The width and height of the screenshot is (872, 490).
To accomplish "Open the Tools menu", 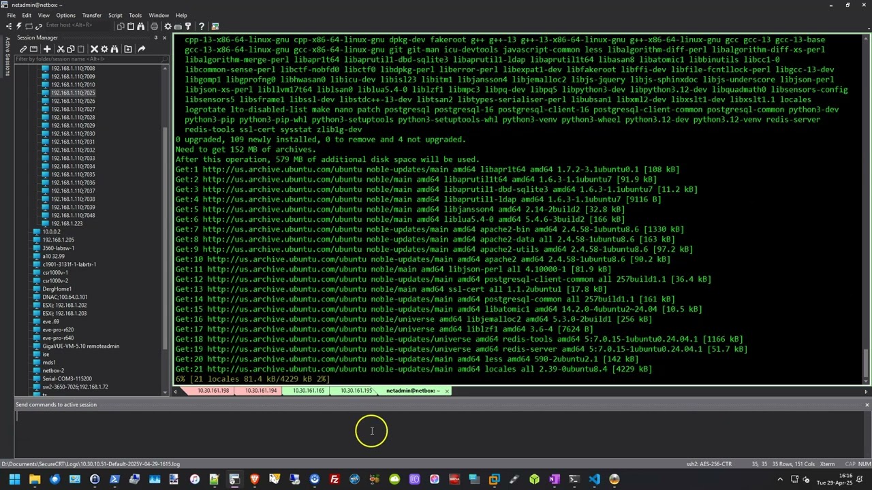I will 136,15.
